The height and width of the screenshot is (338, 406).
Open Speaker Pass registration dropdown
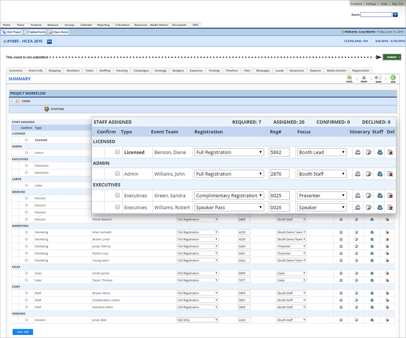[x=229, y=208]
